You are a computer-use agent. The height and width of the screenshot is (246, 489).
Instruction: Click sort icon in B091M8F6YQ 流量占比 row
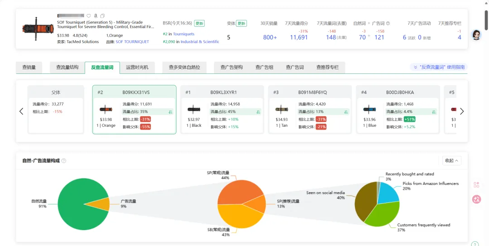click(346, 112)
